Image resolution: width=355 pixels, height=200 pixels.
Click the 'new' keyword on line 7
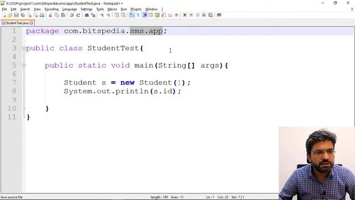pos(128,83)
